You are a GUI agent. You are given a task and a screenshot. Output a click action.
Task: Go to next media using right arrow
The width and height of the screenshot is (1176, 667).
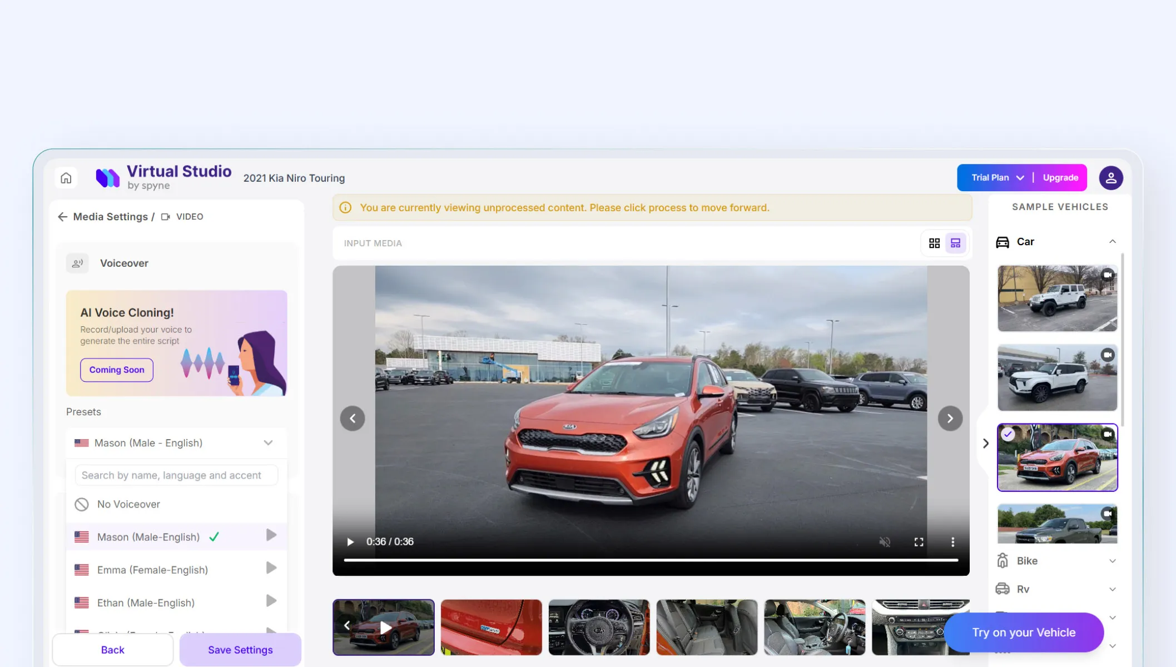click(950, 419)
